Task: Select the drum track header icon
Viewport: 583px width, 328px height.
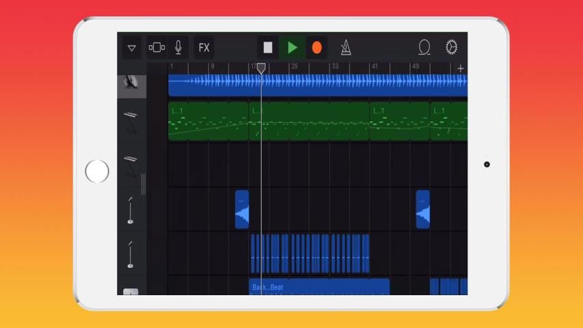Action: (131, 83)
